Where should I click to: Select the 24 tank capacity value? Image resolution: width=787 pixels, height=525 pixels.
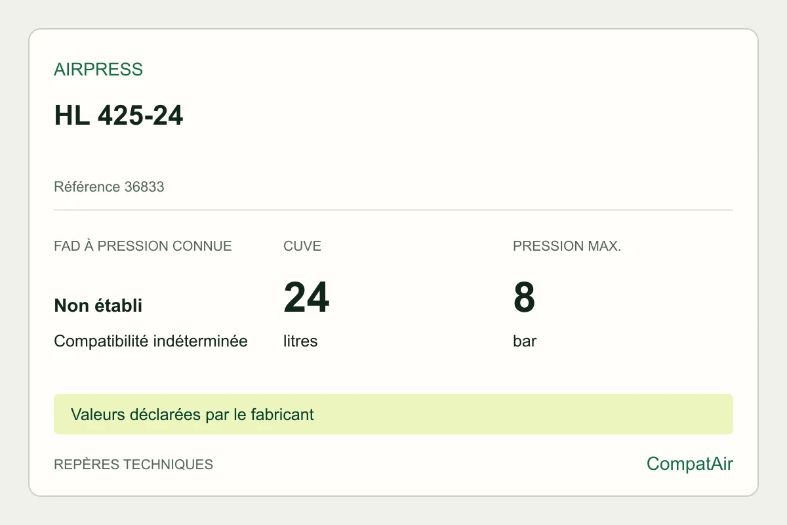pyautogui.click(x=306, y=298)
